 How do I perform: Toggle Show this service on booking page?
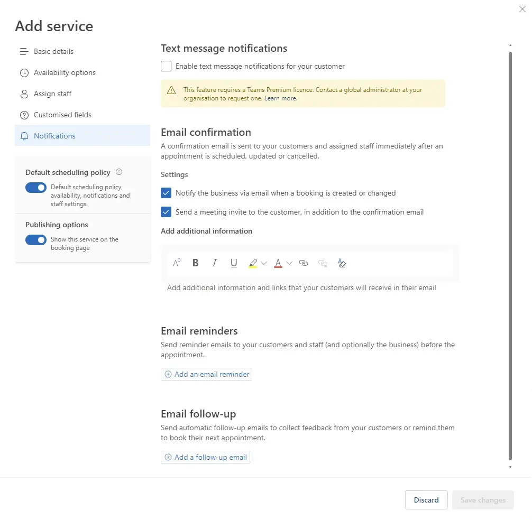(x=36, y=240)
